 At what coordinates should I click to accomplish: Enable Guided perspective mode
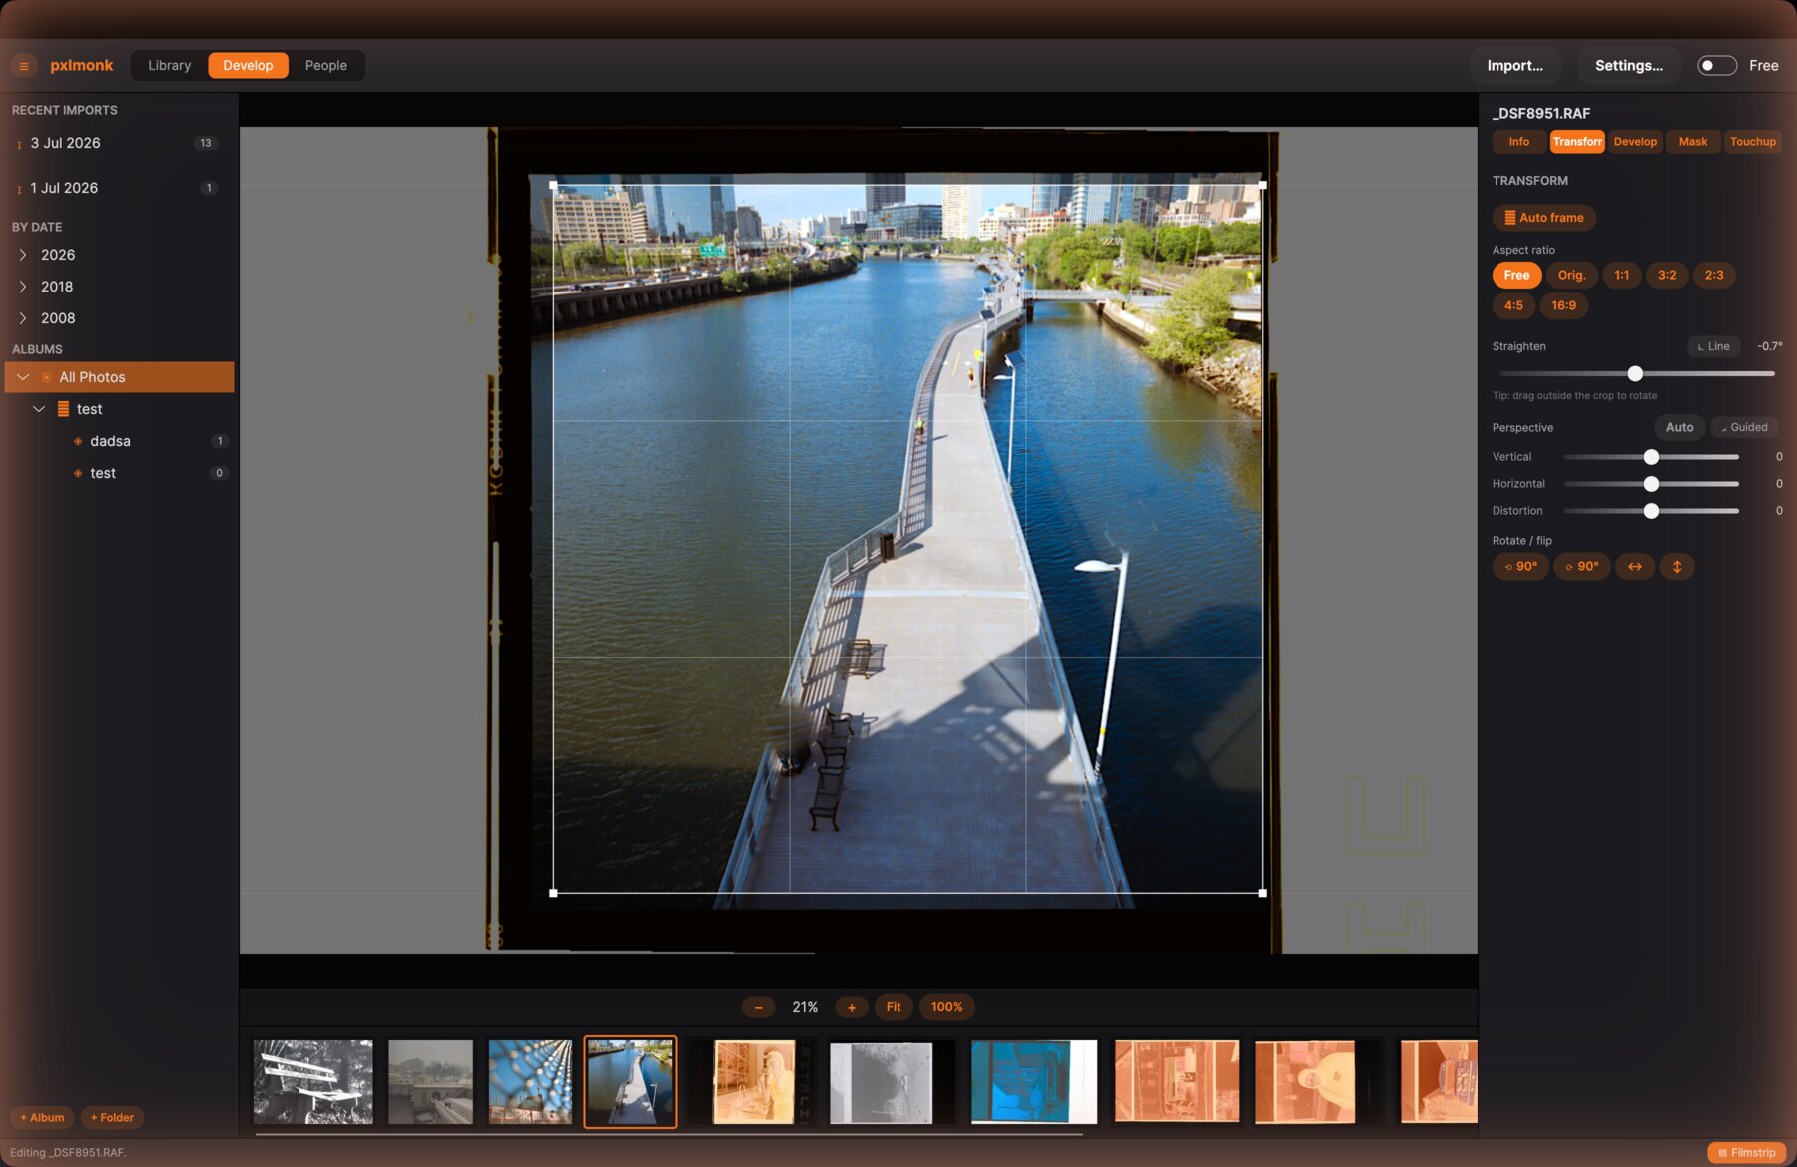[1743, 427]
